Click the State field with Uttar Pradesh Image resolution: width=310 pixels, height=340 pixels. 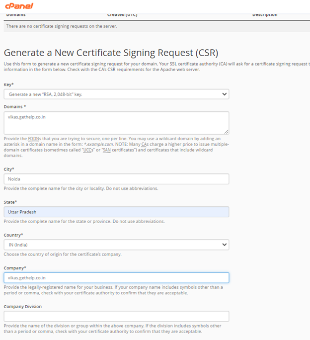point(116,212)
